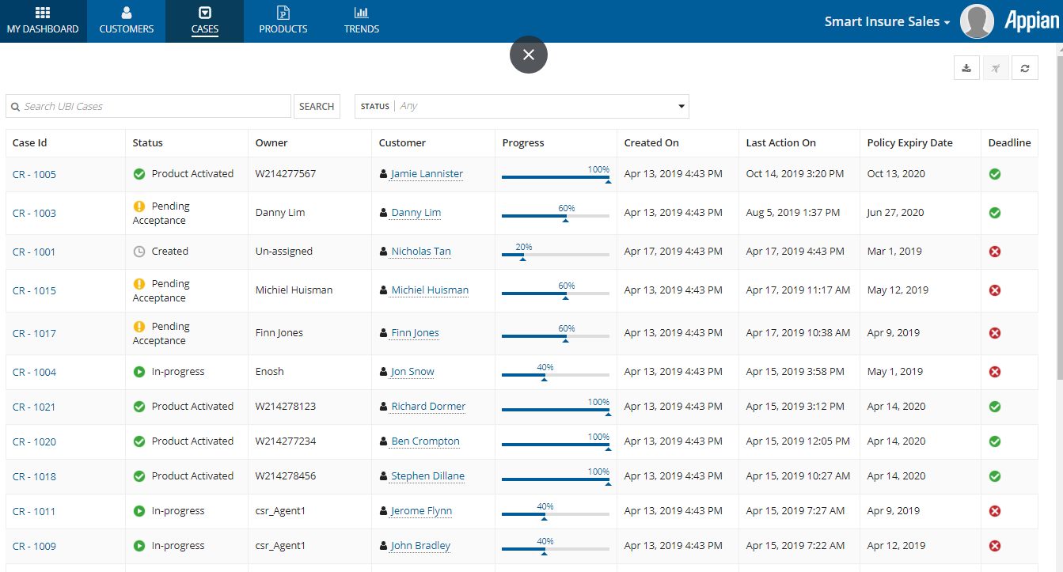Open customer Jon Snow link
Viewport: 1063px width, 572px height.
point(412,372)
